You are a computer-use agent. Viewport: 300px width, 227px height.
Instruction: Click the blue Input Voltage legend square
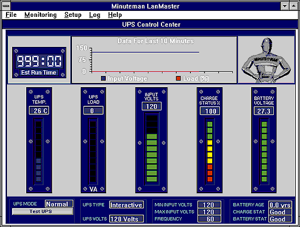click(103, 78)
